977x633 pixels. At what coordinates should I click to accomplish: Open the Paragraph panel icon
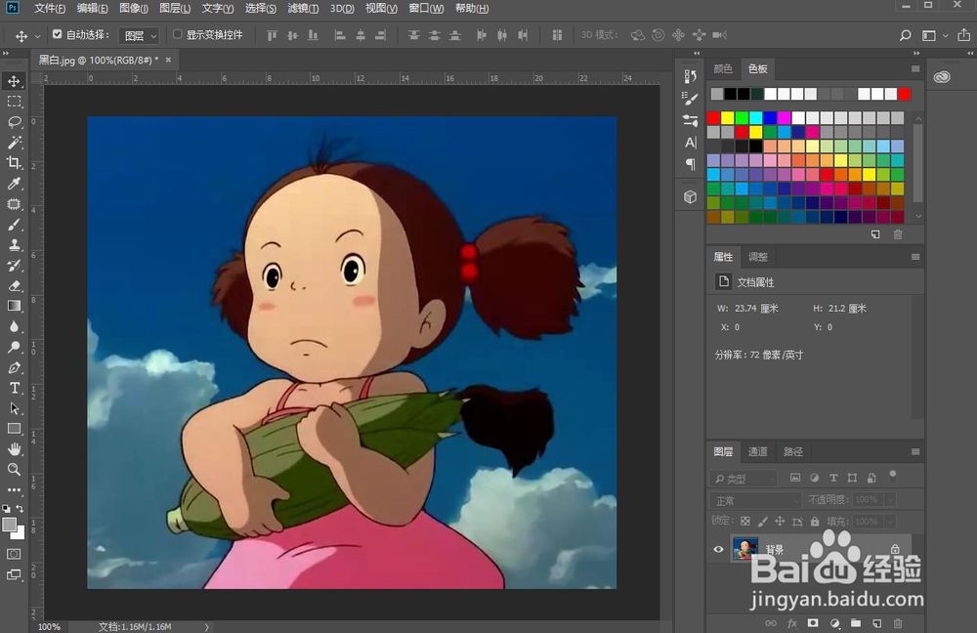(690, 164)
